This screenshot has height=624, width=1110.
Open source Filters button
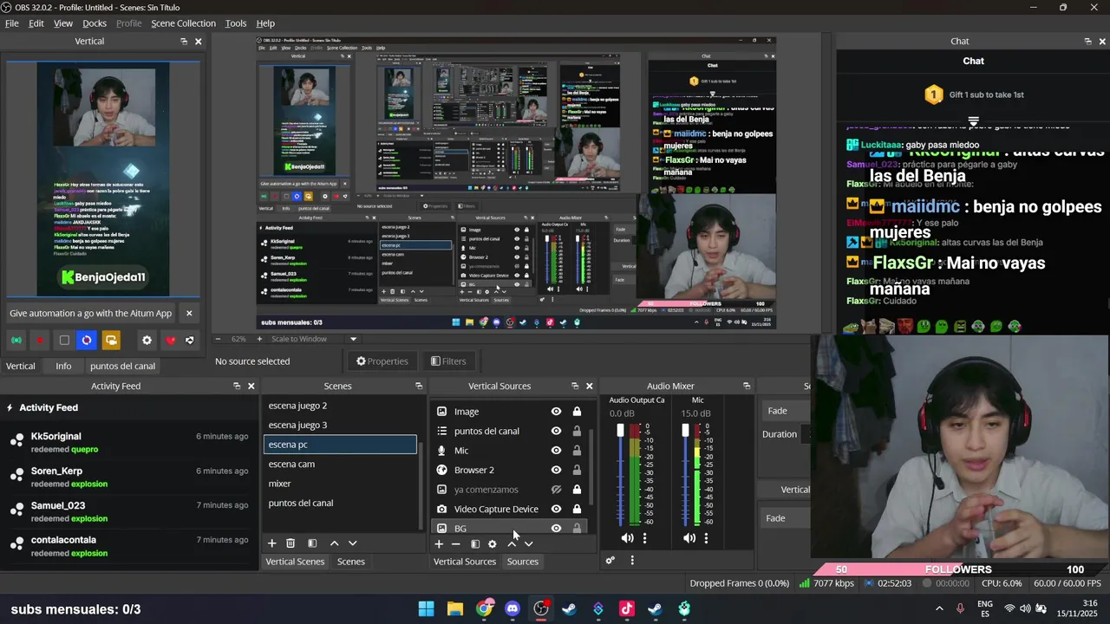[x=448, y=361]
